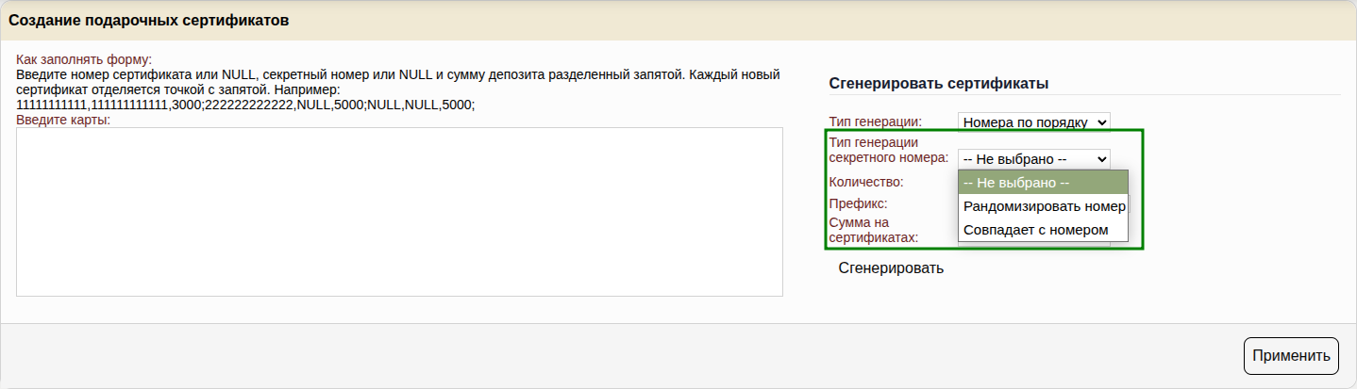Pick the 'Совпадает с номером' option
This screenshot has height=389, width=1357.
pyautogui.click(x=1035, y=230)
